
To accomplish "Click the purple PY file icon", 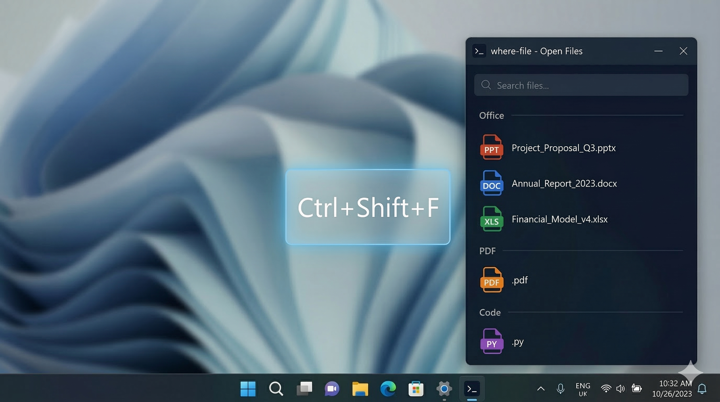I will click(x=491, y=341).
